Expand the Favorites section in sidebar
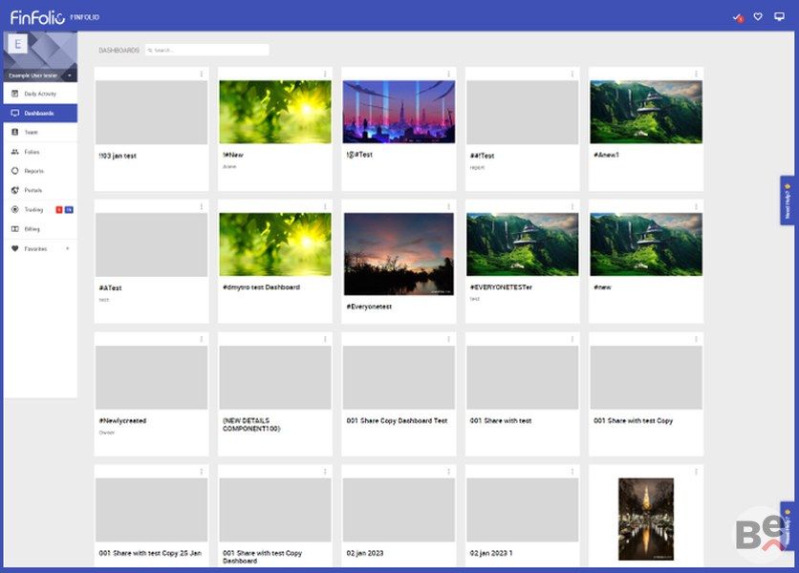799x573 pixels. click(67, 248)
